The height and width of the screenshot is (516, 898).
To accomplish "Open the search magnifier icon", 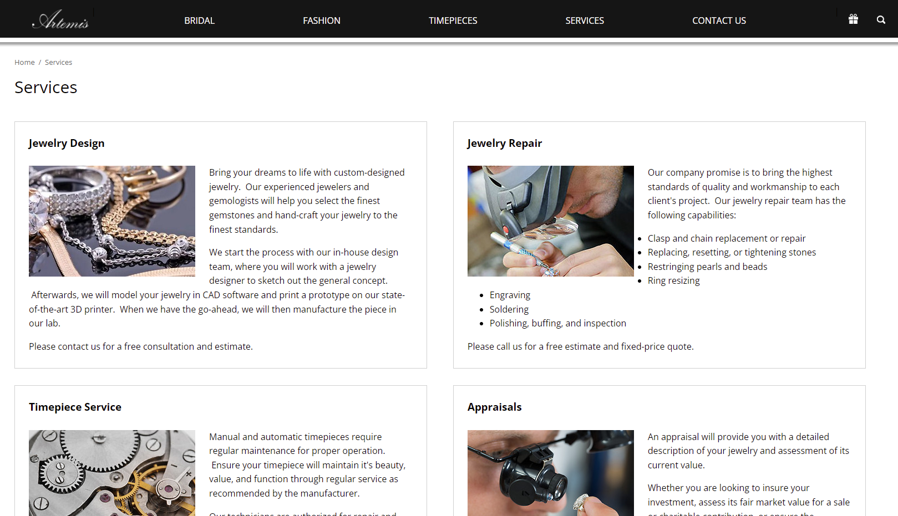I will [x=881, y=20].
